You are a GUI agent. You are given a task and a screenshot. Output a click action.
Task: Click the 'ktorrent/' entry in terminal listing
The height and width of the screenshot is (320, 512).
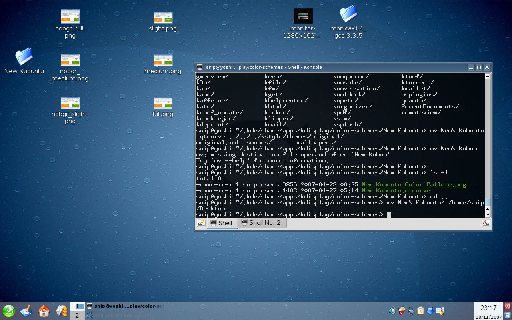[418, 82]
